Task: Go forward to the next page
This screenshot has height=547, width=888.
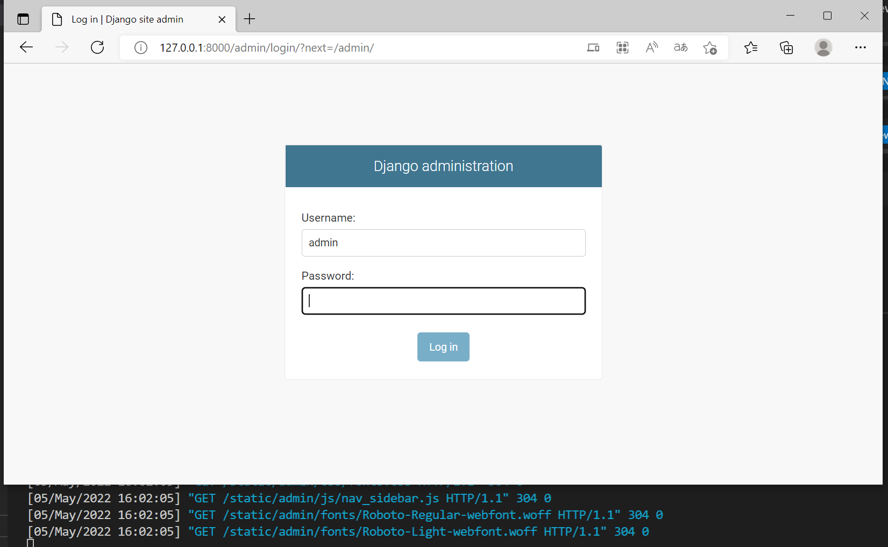Action: click(x=62, y=47)
